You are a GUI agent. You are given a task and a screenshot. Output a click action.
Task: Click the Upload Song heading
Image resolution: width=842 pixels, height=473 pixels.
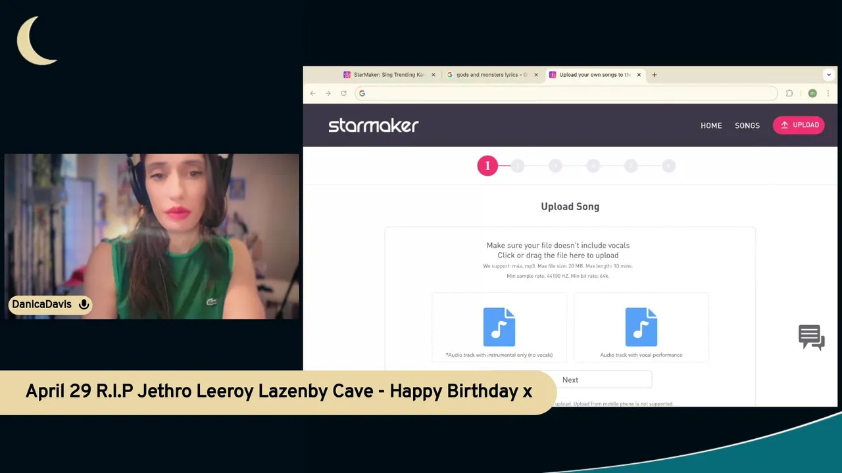(x=570, y=206)
